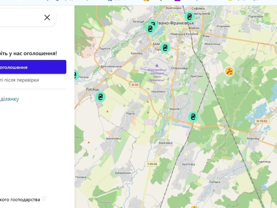The height and width of the screenshot is (208, 277).
Task: Click the Т-09-06 road label
Action: click(152, 164)
